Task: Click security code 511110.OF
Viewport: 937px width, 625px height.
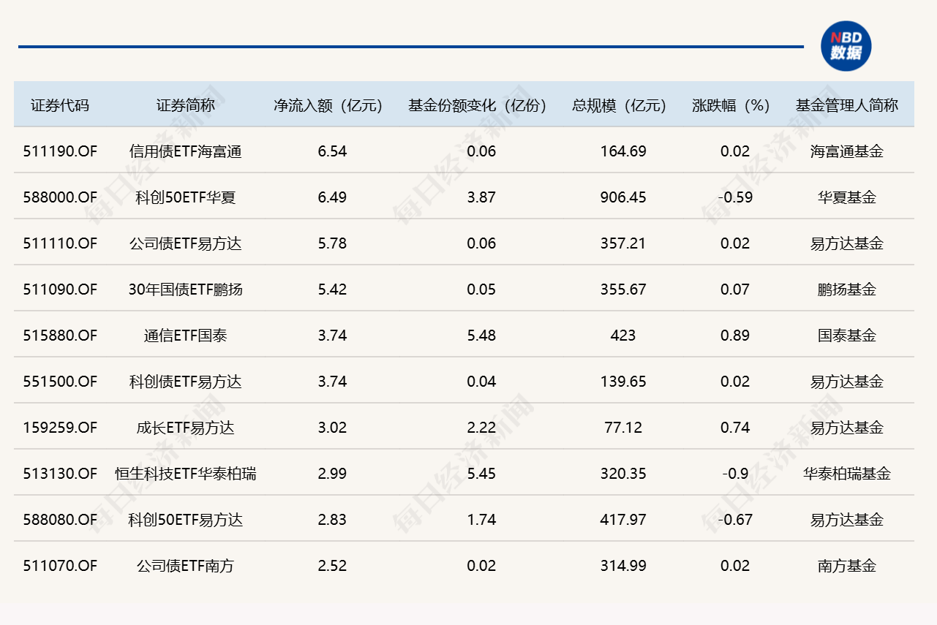Action: pyautogui.click(x=60, y=243)
